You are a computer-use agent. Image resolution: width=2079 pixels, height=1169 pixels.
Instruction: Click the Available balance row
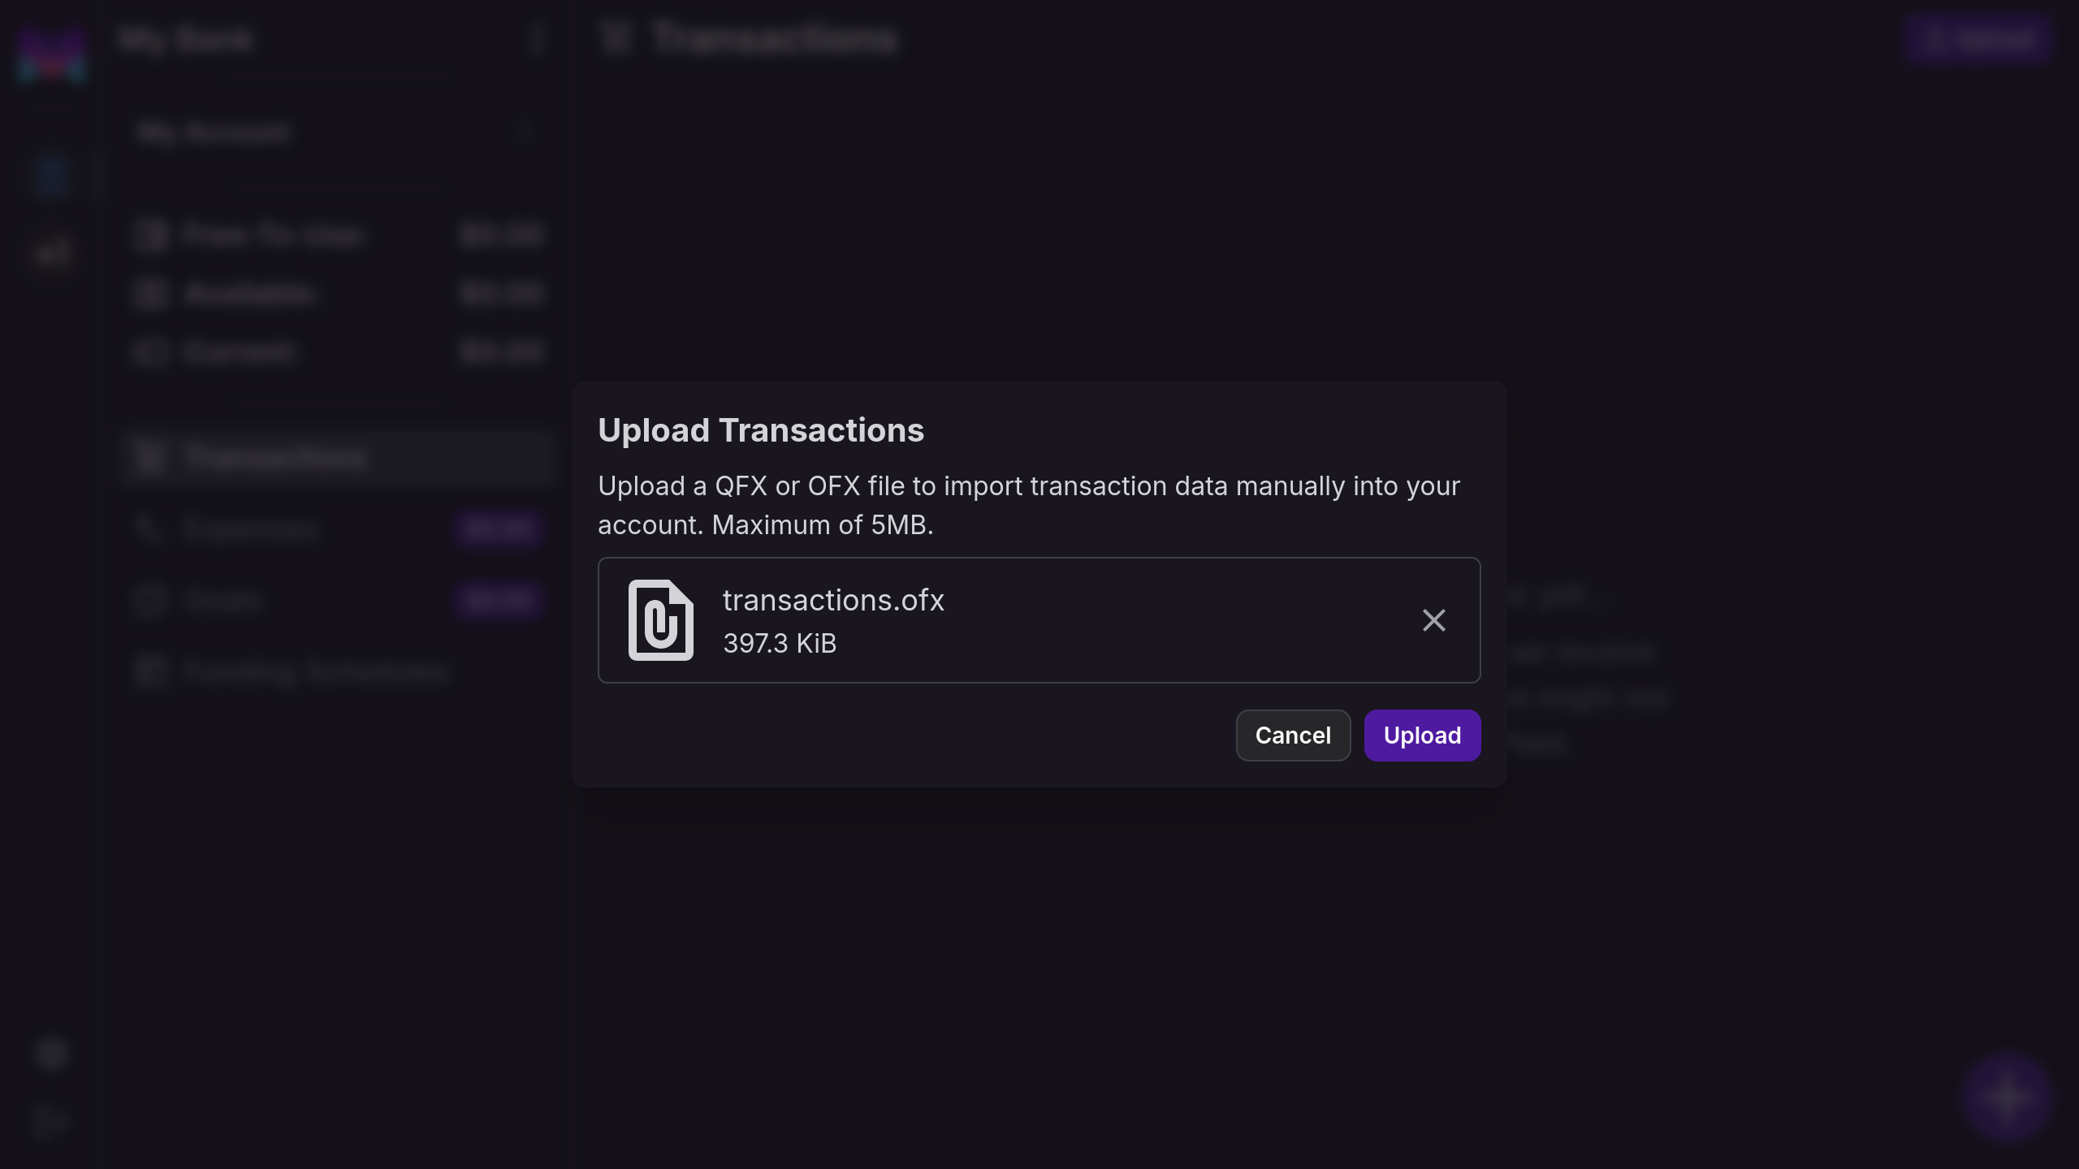(x=338, y=294)
